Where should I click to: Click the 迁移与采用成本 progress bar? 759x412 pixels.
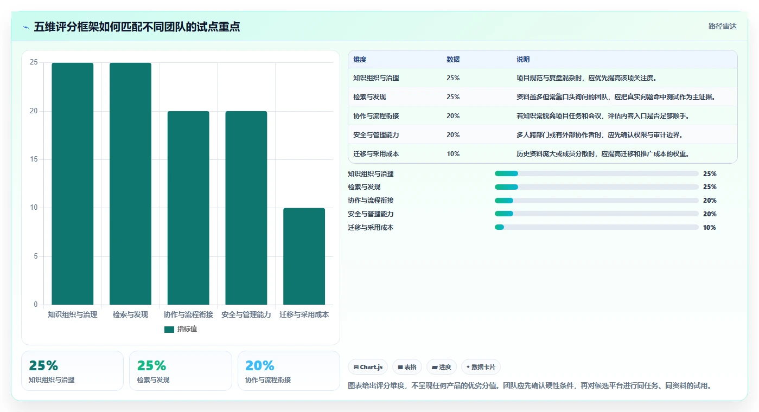pos(597,228)
